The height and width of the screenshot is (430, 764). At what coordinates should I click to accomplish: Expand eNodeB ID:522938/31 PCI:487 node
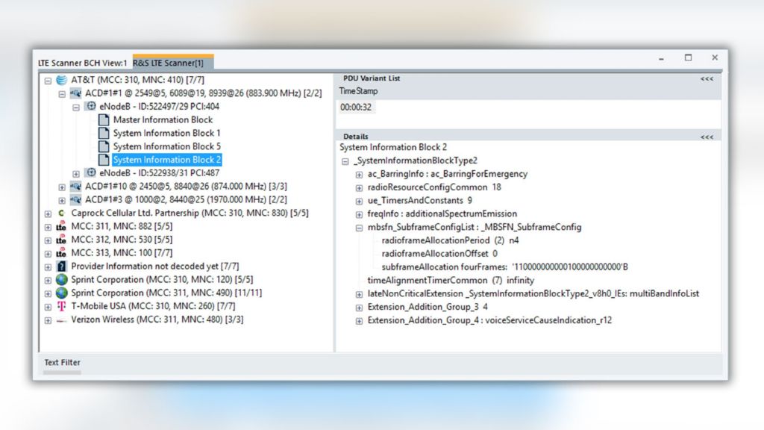(75, 173)
